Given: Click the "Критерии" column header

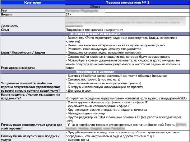Looking at the screenshot, I should (33, 3).
